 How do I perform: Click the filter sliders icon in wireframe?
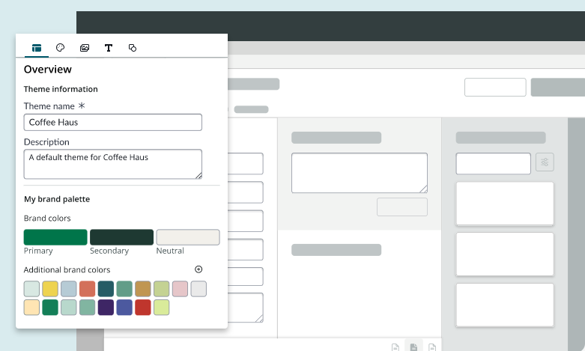pos(545,162)
